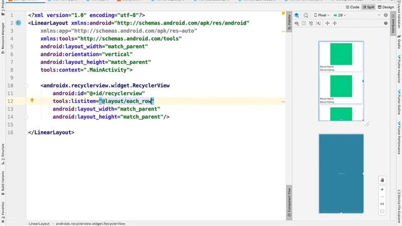Click the xmlns:tools attribute on line 4
402x226 pixels.
[x=111, y=39]
